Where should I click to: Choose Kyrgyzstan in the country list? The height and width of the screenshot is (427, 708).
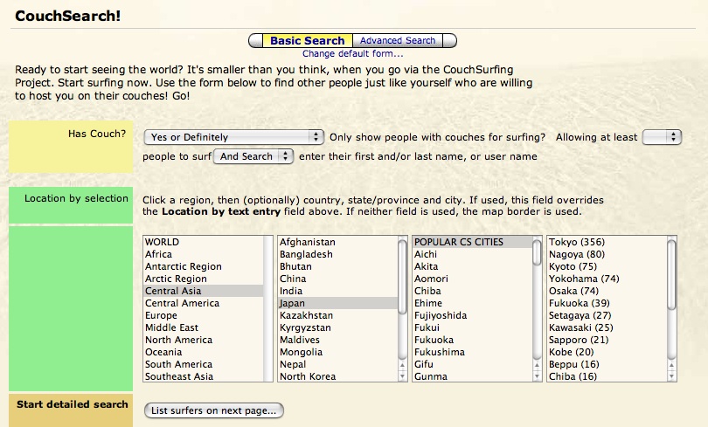(338, 327)
